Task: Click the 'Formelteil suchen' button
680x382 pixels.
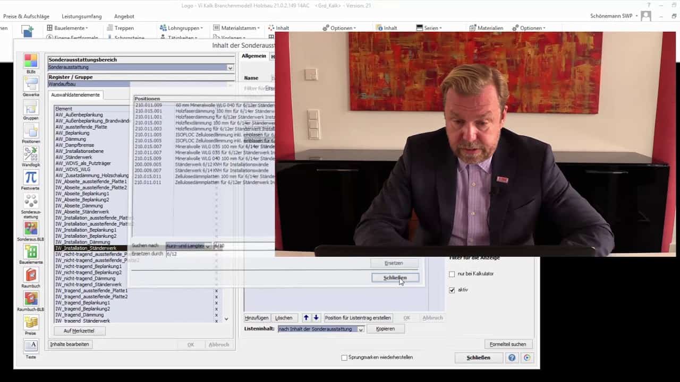Action: pos(508,344)
